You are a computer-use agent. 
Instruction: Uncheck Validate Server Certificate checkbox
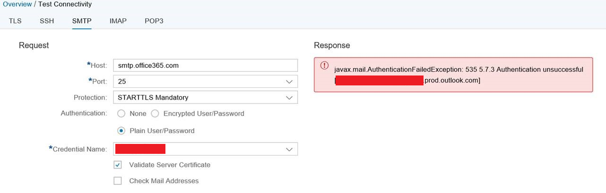pyautogui.click(x=118, y=165)
